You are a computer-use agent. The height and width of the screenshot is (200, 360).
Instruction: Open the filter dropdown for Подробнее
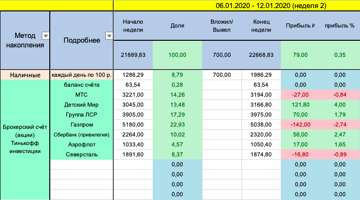click(x=109, y=36)
